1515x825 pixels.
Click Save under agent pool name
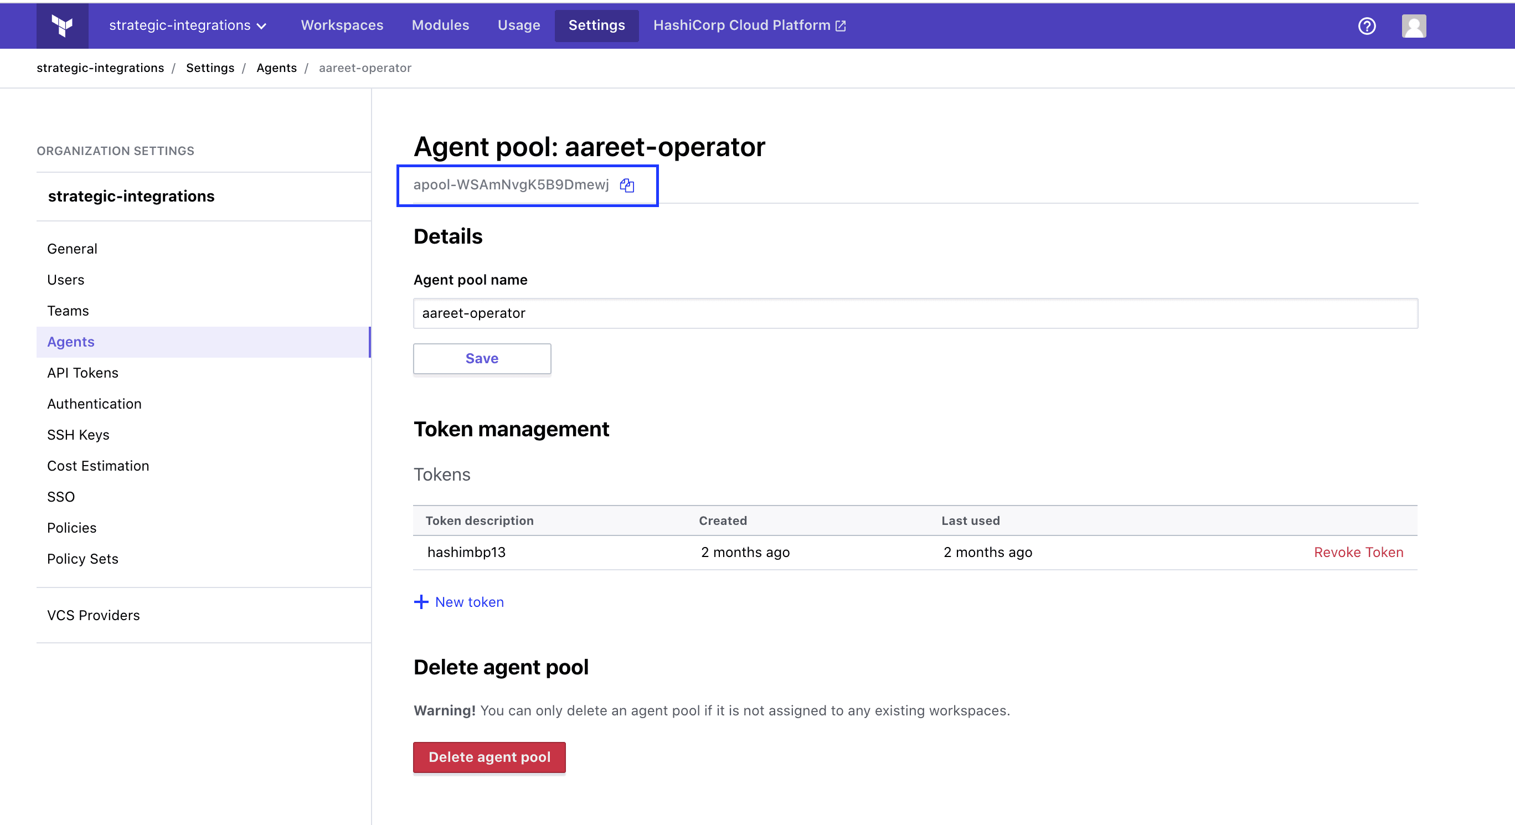tap(482, 358)
